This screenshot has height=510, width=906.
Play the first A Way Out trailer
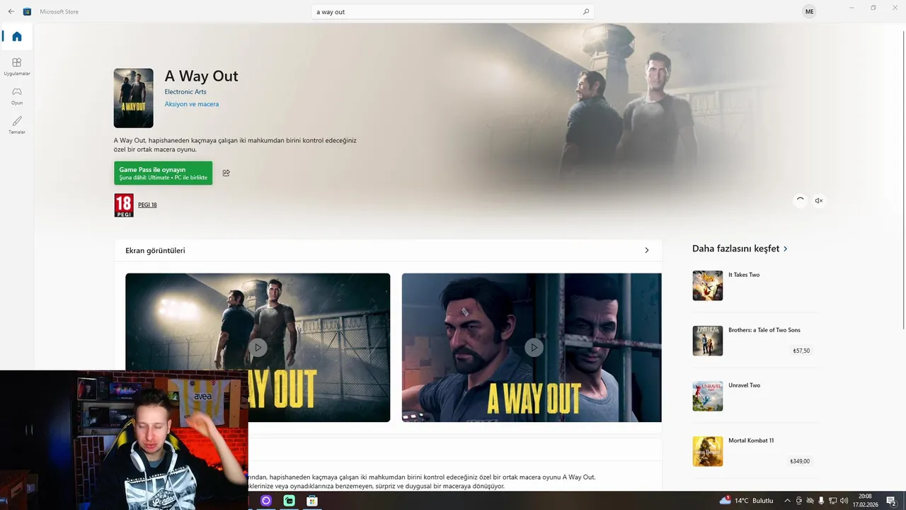pyautogui.click(x=258, y=347)
